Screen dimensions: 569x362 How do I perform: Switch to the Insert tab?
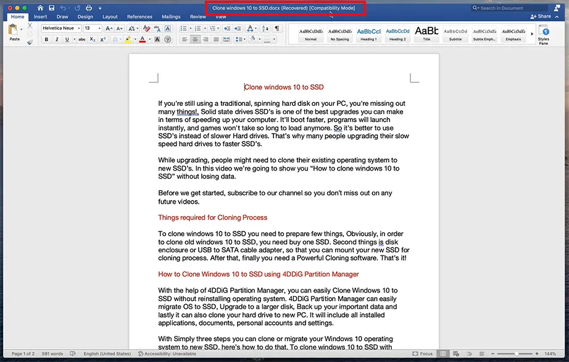pos(40,17)
